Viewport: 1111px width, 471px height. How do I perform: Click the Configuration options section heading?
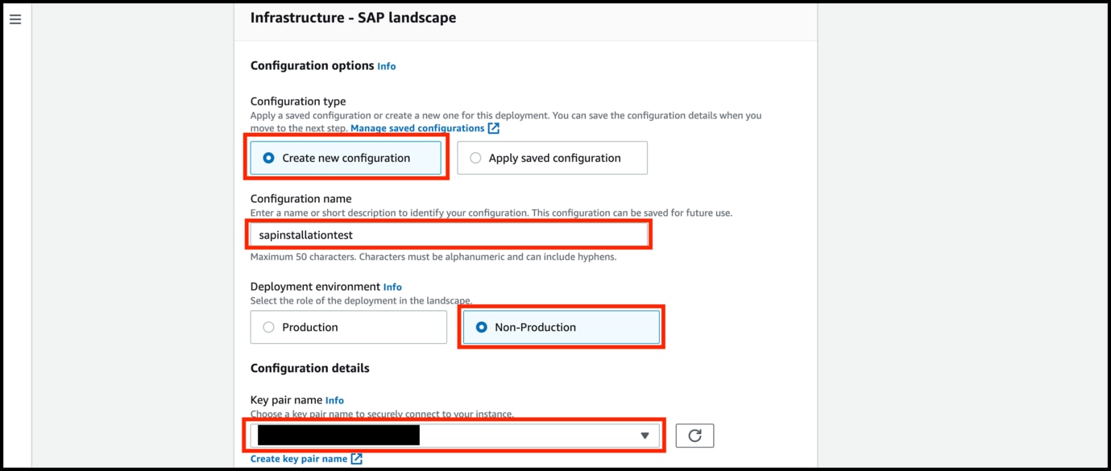pyautogui.click(x=310, y=65)
